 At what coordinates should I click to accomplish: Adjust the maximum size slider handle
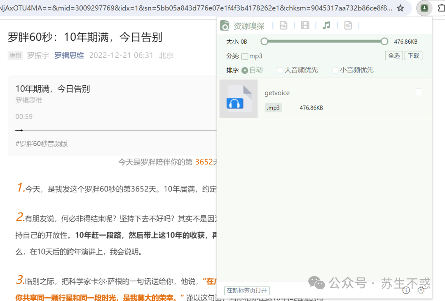(384, 42)
